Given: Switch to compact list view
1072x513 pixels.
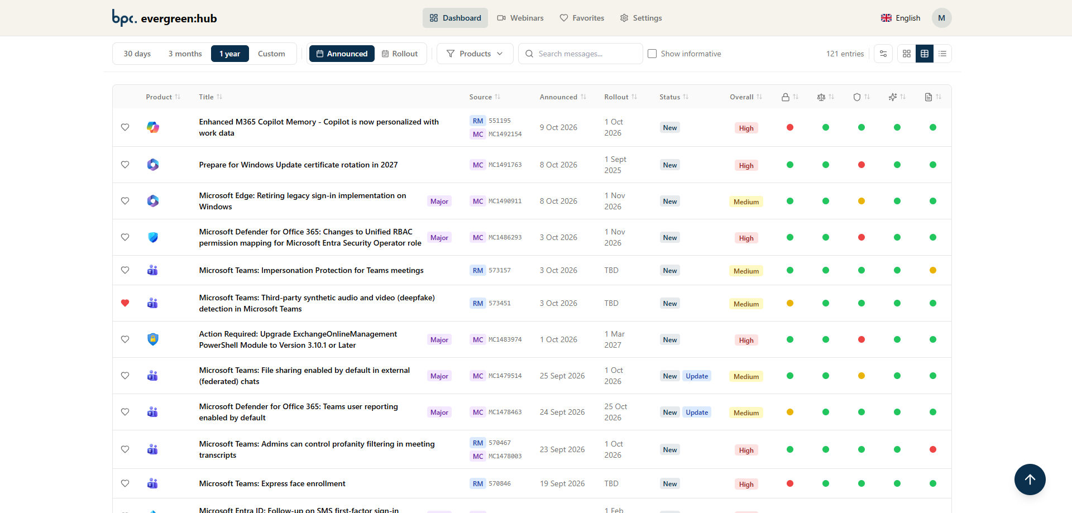Looking at the screenshot, I should click(942, 54).
